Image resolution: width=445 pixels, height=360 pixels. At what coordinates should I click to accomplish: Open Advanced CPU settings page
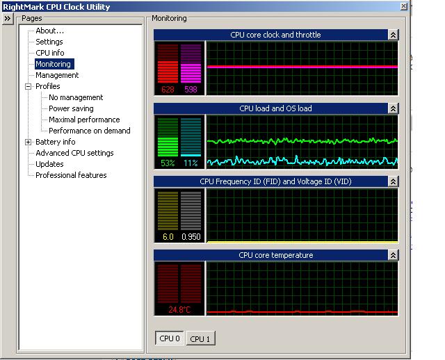click(74, 153)
